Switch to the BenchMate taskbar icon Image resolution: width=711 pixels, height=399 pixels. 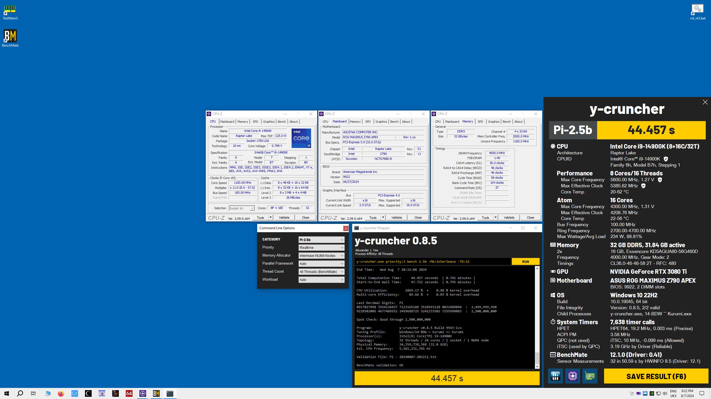156,393
